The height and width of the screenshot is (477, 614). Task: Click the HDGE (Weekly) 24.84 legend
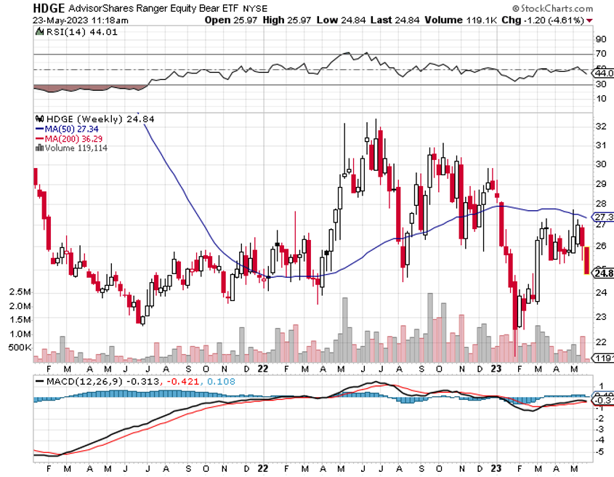pos(100,119)
